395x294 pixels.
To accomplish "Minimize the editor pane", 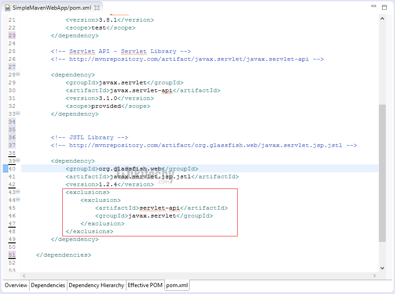I will tap(373, 7).
